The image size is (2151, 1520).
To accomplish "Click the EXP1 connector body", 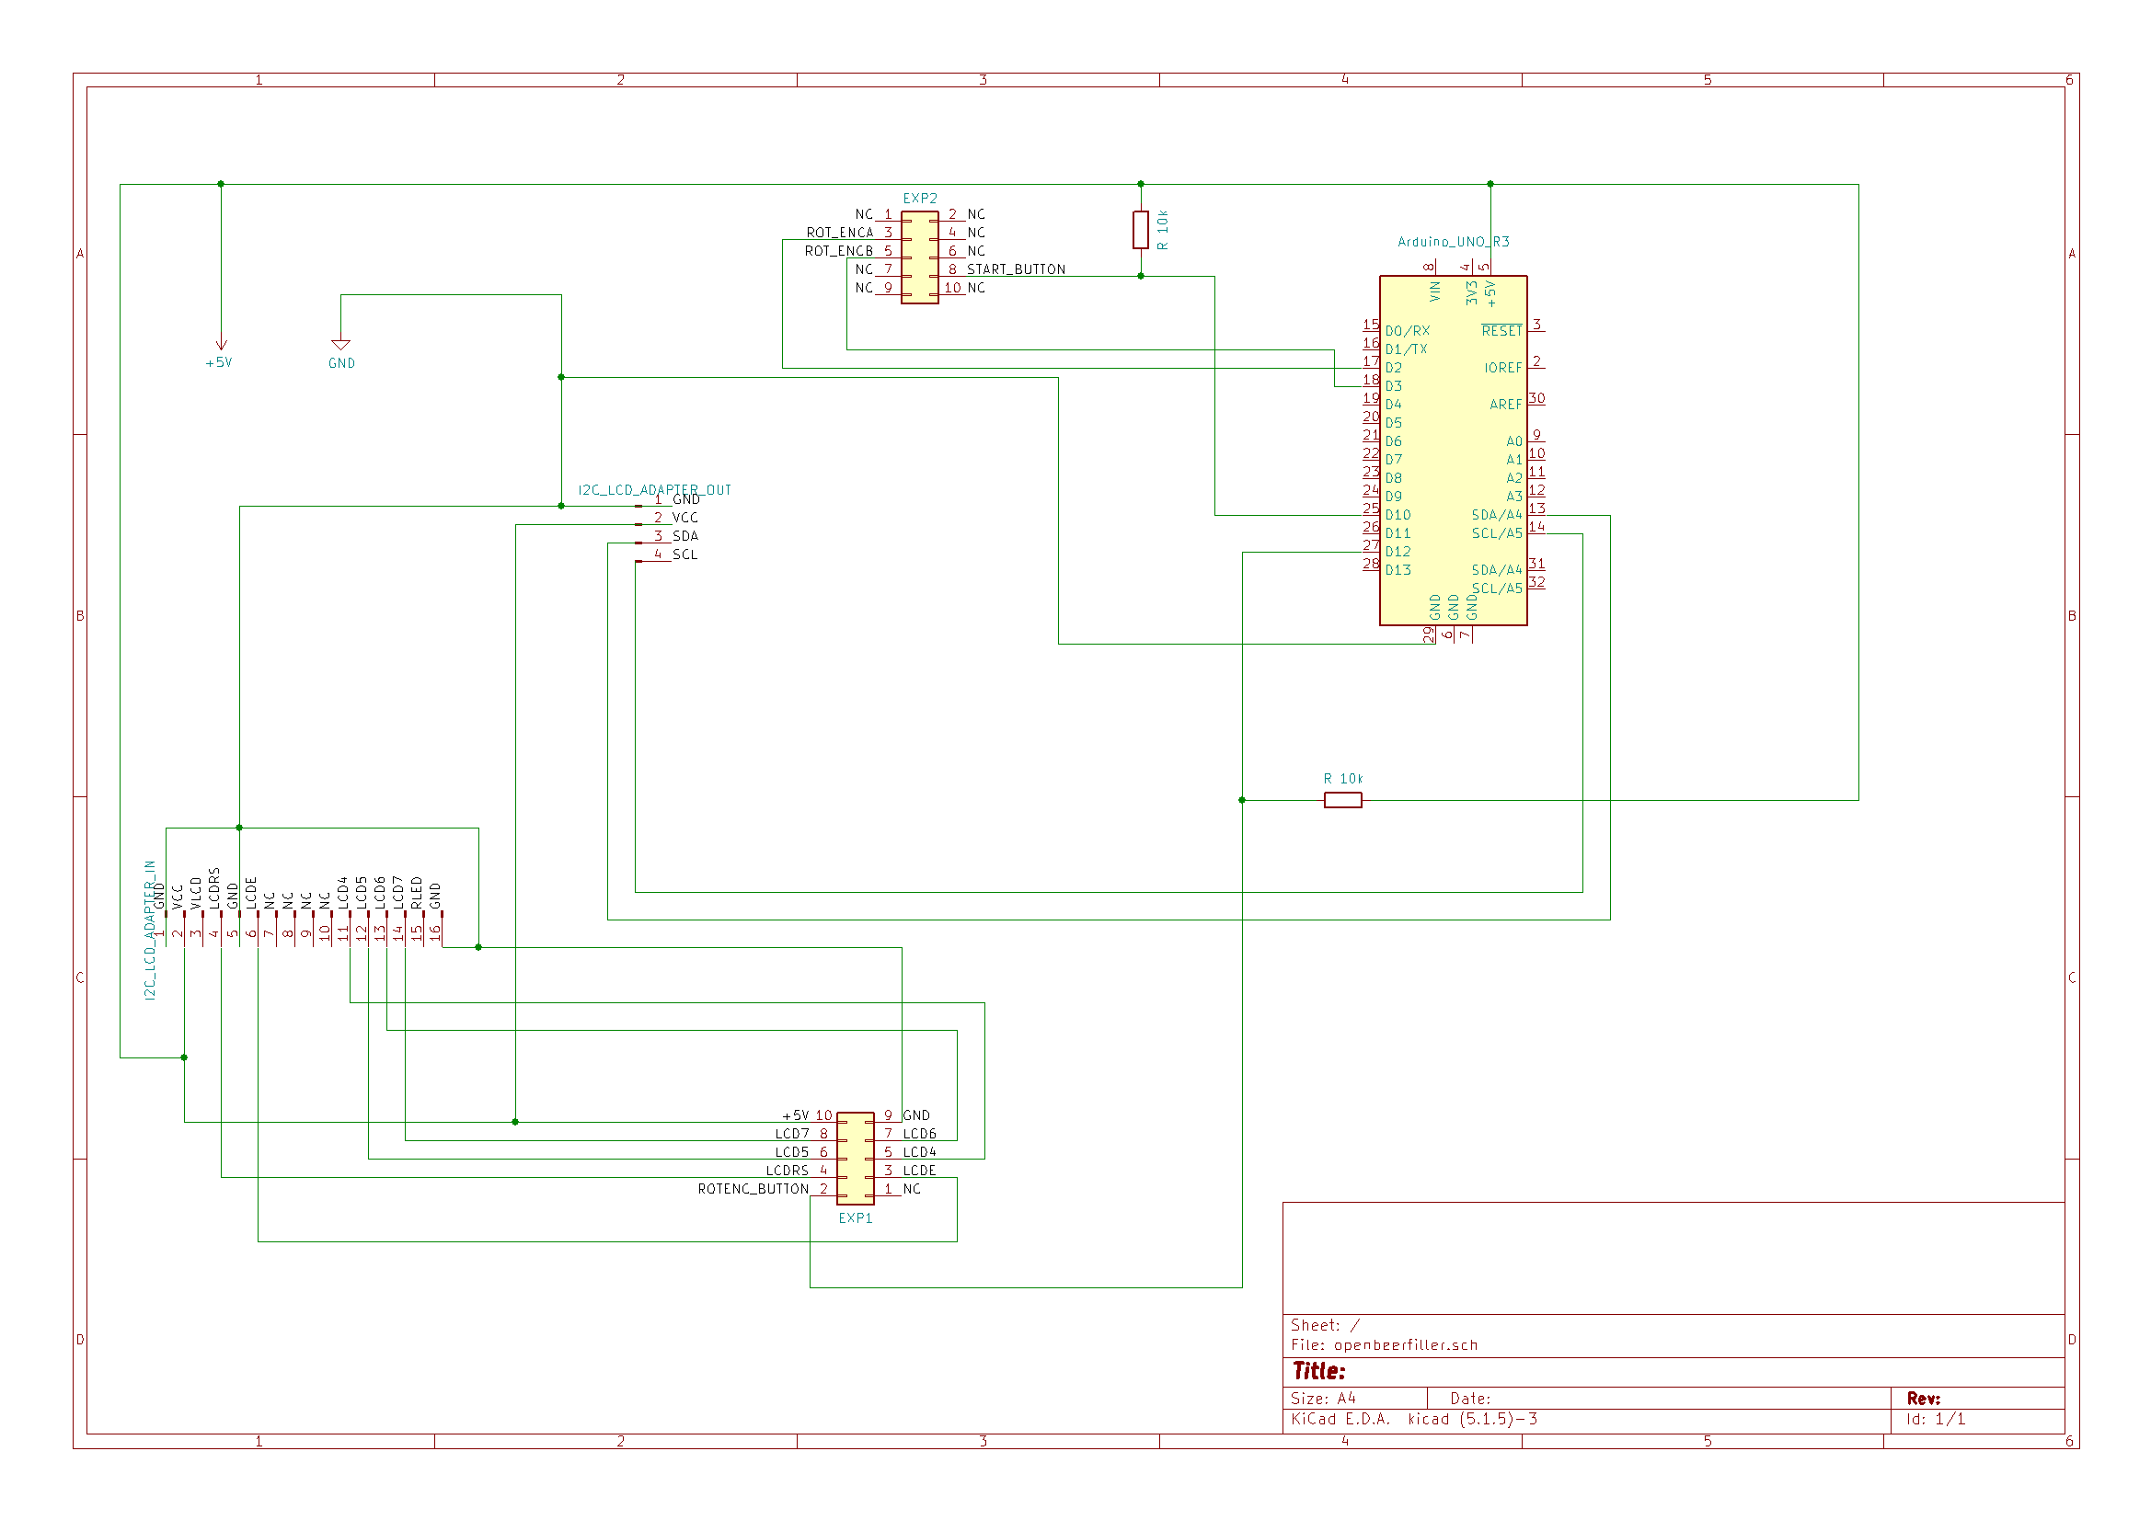I will (855, 1158).
